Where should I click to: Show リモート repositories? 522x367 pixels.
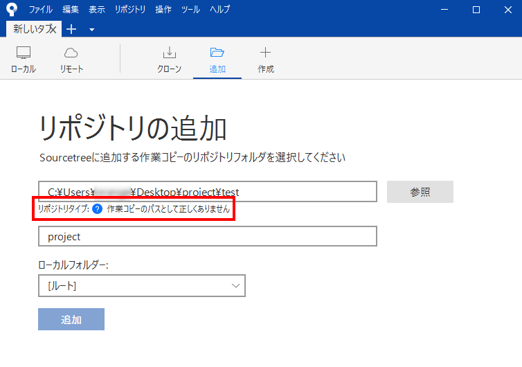(71, 60)
